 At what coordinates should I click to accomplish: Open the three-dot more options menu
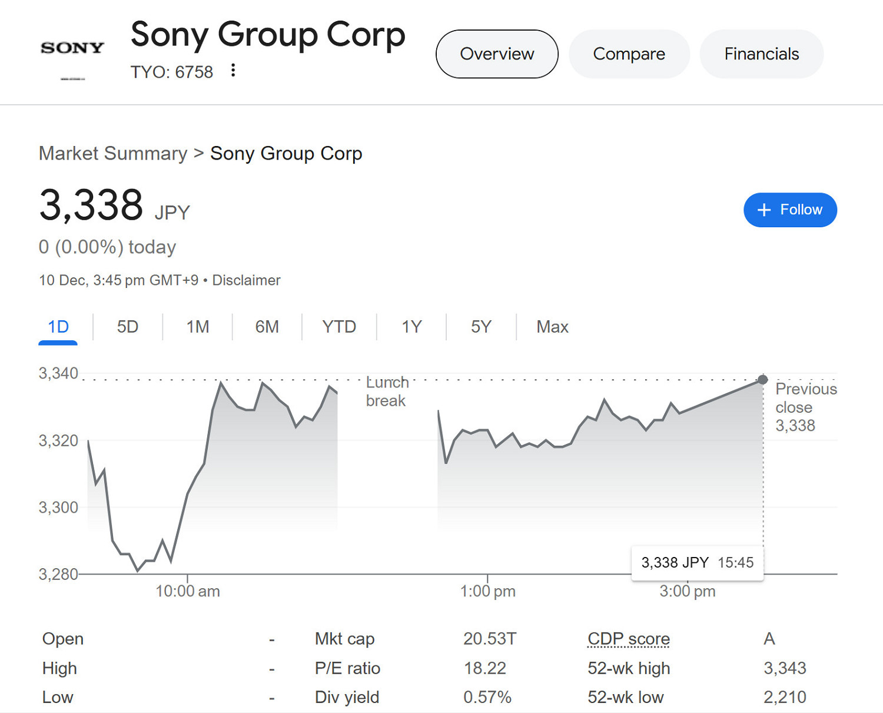click(233, 71)
